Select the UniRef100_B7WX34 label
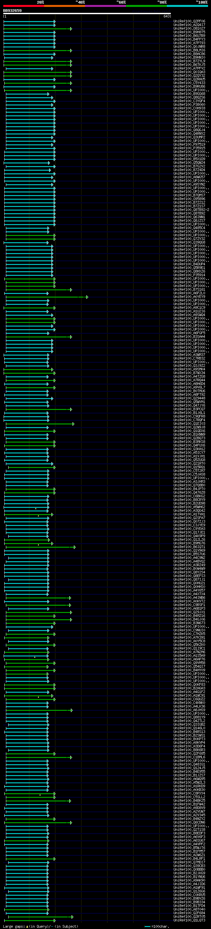Viewport: 211px width, 929px height. click(189, 373)
